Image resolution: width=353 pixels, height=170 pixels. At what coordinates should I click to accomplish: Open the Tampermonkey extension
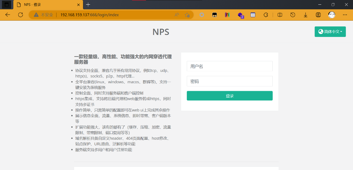pos(215,15)
